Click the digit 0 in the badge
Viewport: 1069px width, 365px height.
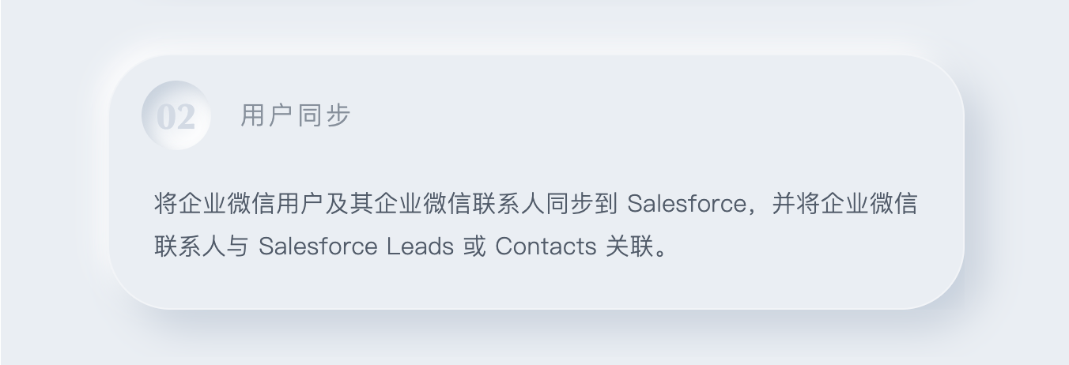pyautogui.click(x=165, y=118)
